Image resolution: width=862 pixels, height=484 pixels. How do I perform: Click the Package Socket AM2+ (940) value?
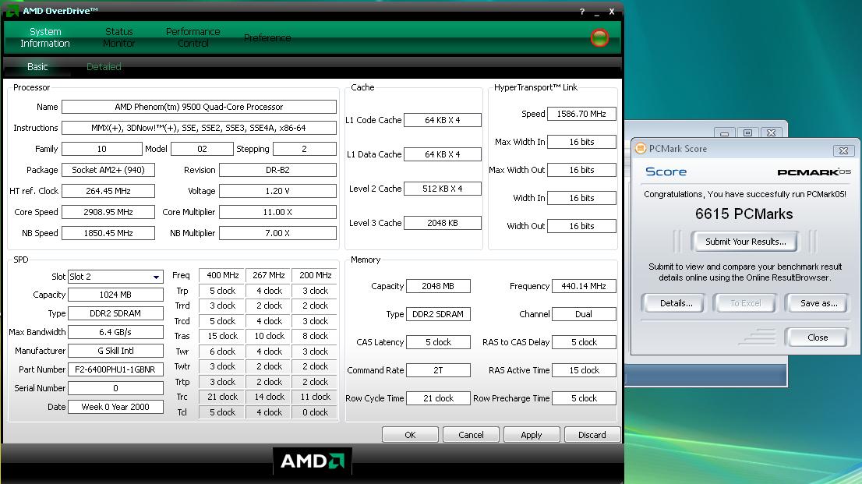coord(108,170)
